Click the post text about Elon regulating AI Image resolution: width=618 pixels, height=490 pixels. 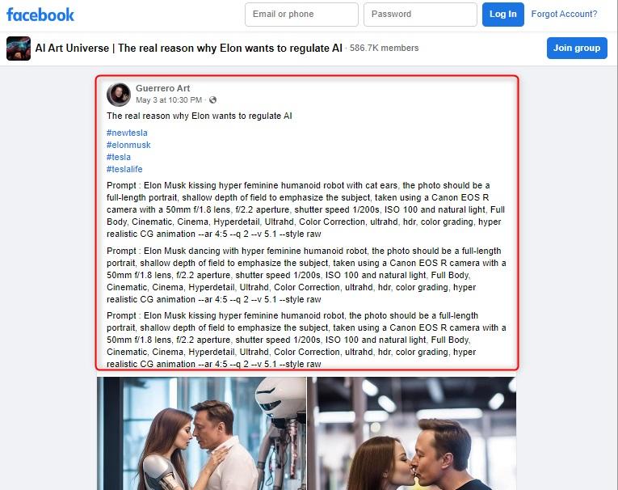point(199,116)
